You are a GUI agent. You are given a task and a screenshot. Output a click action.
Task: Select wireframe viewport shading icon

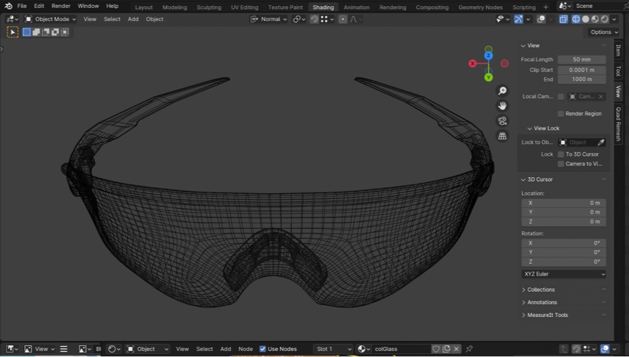click(576, 19)
